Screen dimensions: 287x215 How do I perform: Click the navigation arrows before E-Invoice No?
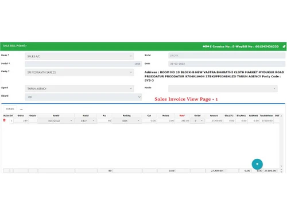[205, 46]
